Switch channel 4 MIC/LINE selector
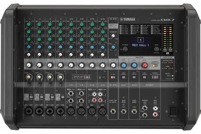This screenshot has width=201, height=134. point(58,97)
